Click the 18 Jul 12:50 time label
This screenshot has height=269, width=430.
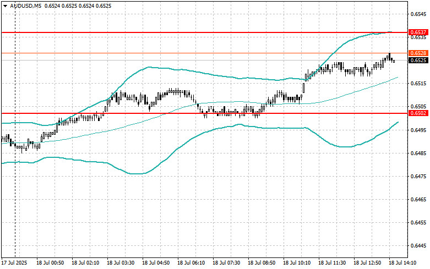click(x=367, y=263)
